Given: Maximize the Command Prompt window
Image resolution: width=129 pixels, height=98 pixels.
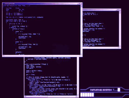Looking at the screenshot, I should pos(80,4).
